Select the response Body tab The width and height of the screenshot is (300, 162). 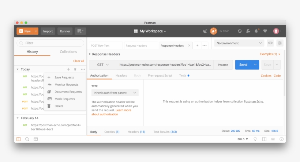click(x=94, y=132)
